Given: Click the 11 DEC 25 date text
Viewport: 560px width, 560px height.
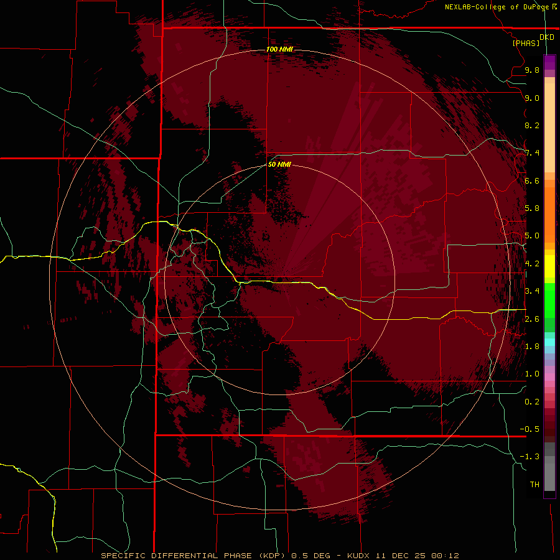Looking at the screenshot, I should click(x=401, y=556).
